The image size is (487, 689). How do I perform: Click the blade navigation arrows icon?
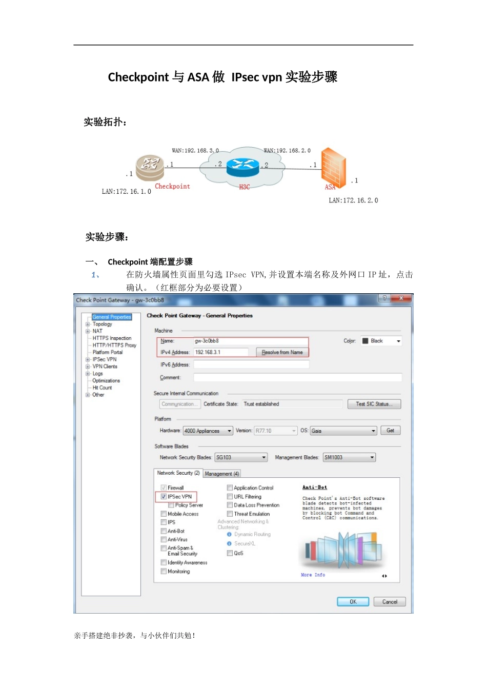coord(384,576)
